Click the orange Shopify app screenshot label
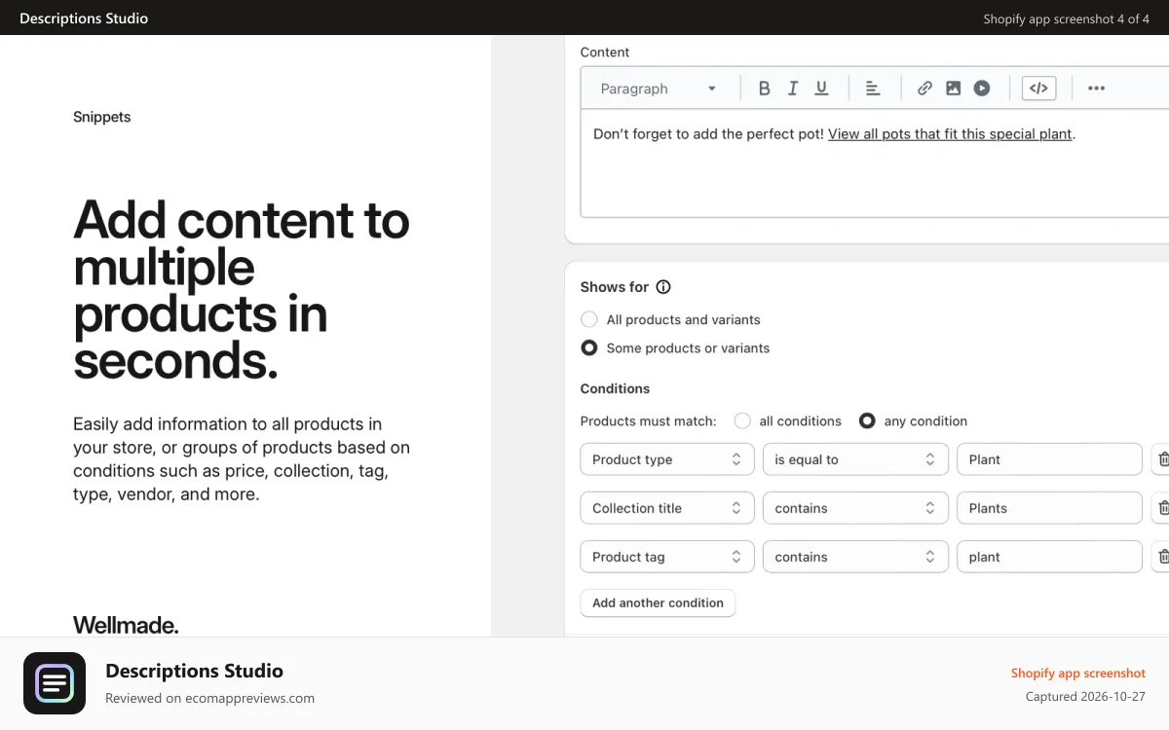Viewport: 1169px width, 730px height. (1078, 673)
